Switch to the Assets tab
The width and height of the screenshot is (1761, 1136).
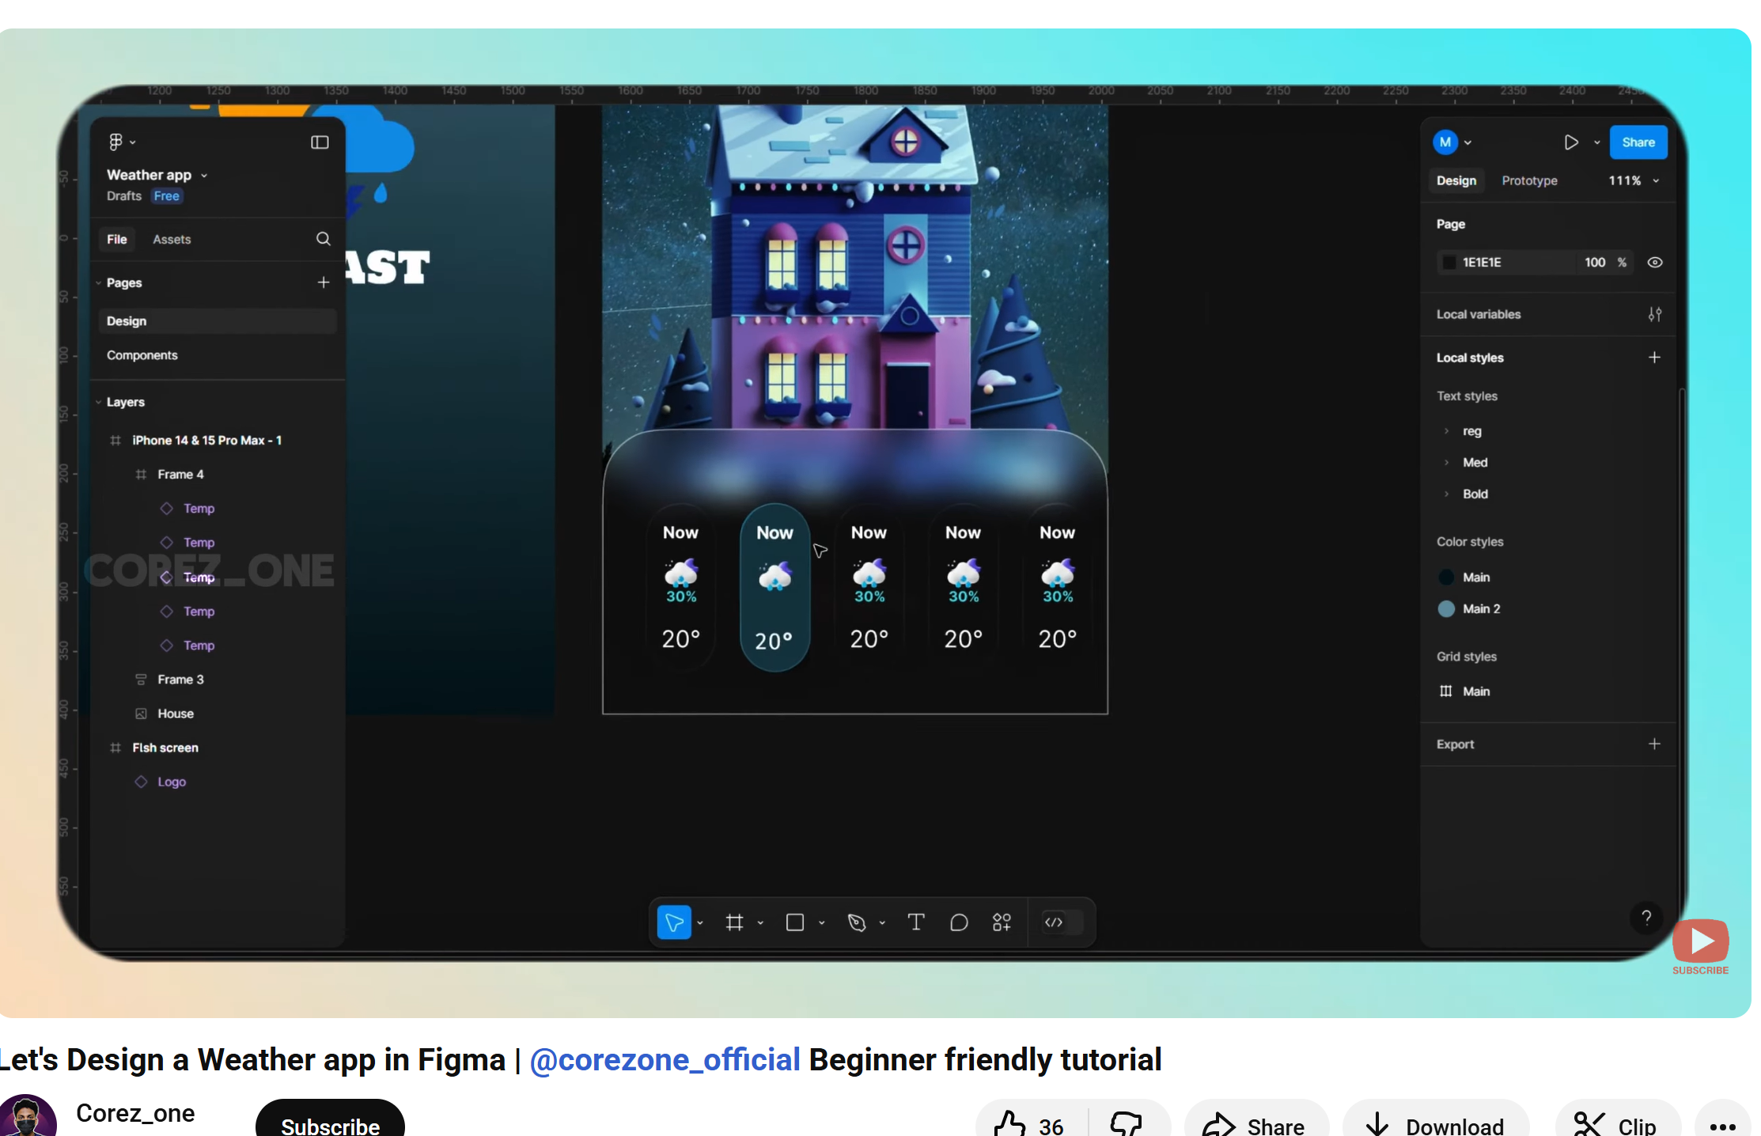172,240
